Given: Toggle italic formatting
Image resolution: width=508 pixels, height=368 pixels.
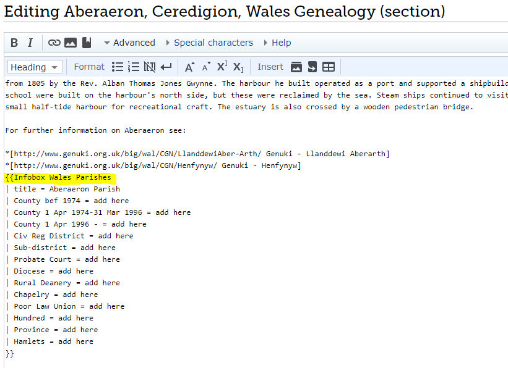Looking at the screenshot, I should click(30, 43).
